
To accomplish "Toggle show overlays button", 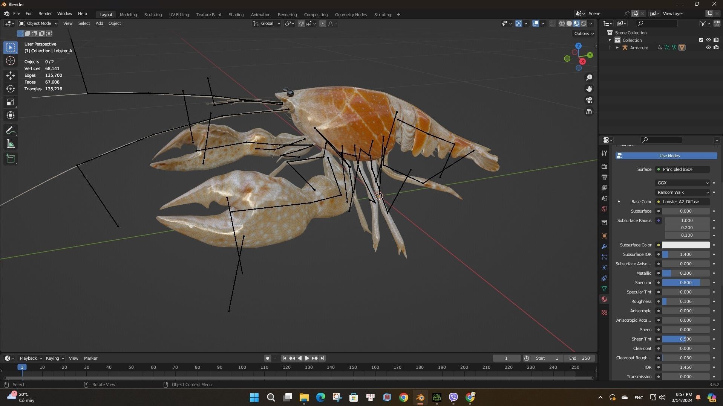I will tap(536, 23).
